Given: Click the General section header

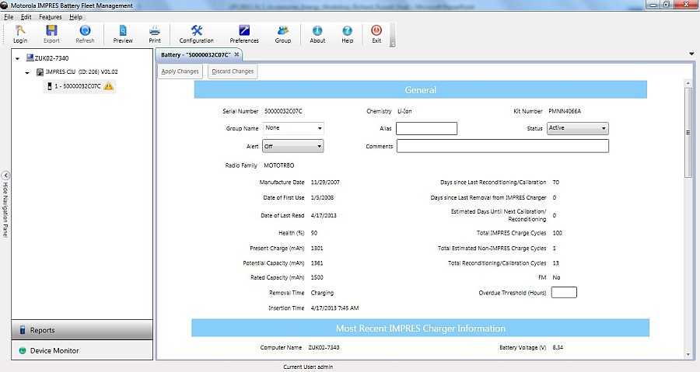Looking at the screenshot, I should coord(421,89).
